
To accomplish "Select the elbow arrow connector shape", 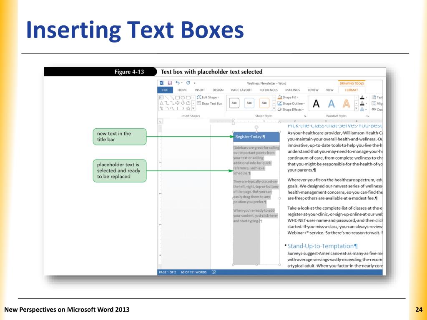I will pyautogui.click(x=172, y=103).
